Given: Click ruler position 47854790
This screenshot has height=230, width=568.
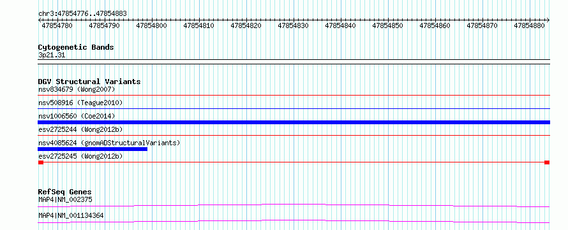Looking at the screenshot, I should pyautogui.click(x=104, y=25).
